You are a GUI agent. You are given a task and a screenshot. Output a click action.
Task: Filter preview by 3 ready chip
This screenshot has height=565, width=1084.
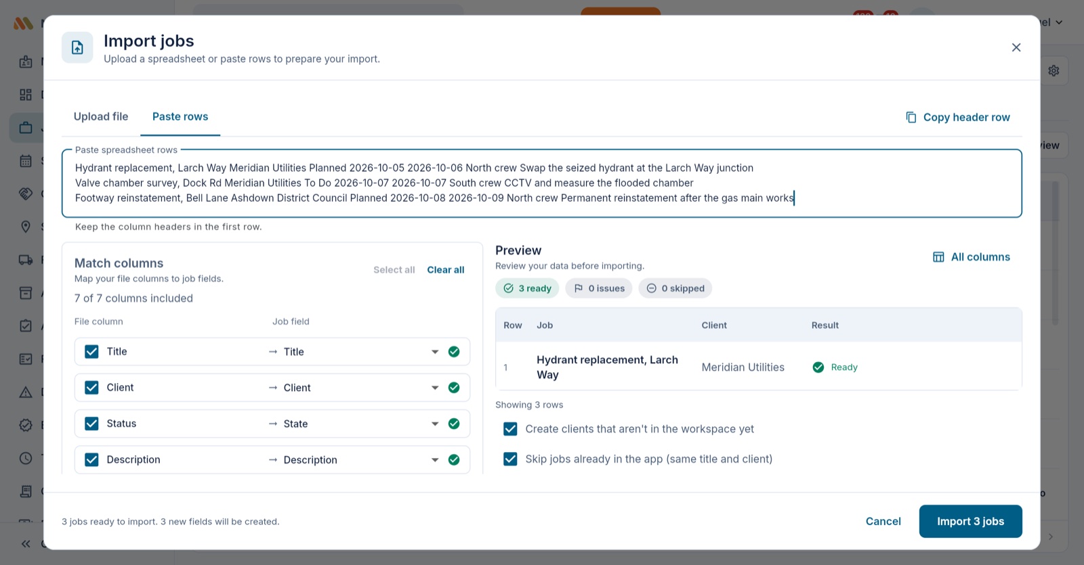[527, 288]
